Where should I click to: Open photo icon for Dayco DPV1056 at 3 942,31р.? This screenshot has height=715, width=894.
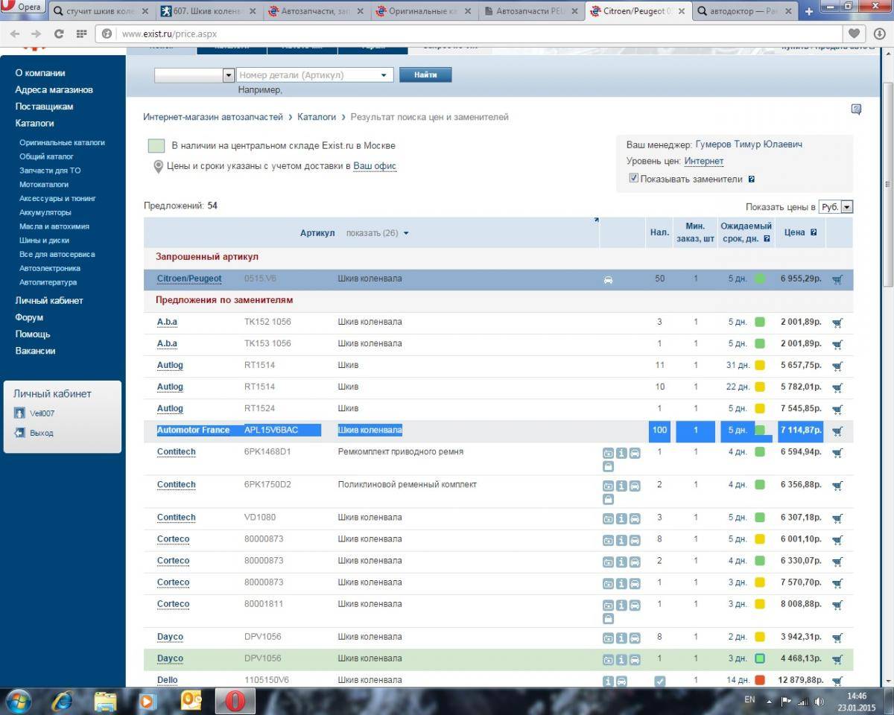point(608,638)
